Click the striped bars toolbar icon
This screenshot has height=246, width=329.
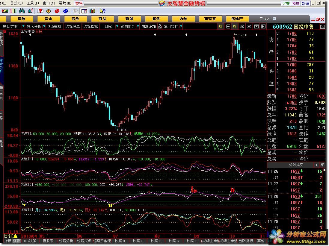[13, 11]
